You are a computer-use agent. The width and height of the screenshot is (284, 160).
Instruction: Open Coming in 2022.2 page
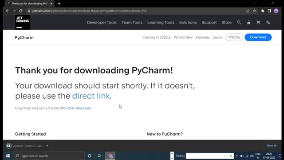tap(156, 37)
